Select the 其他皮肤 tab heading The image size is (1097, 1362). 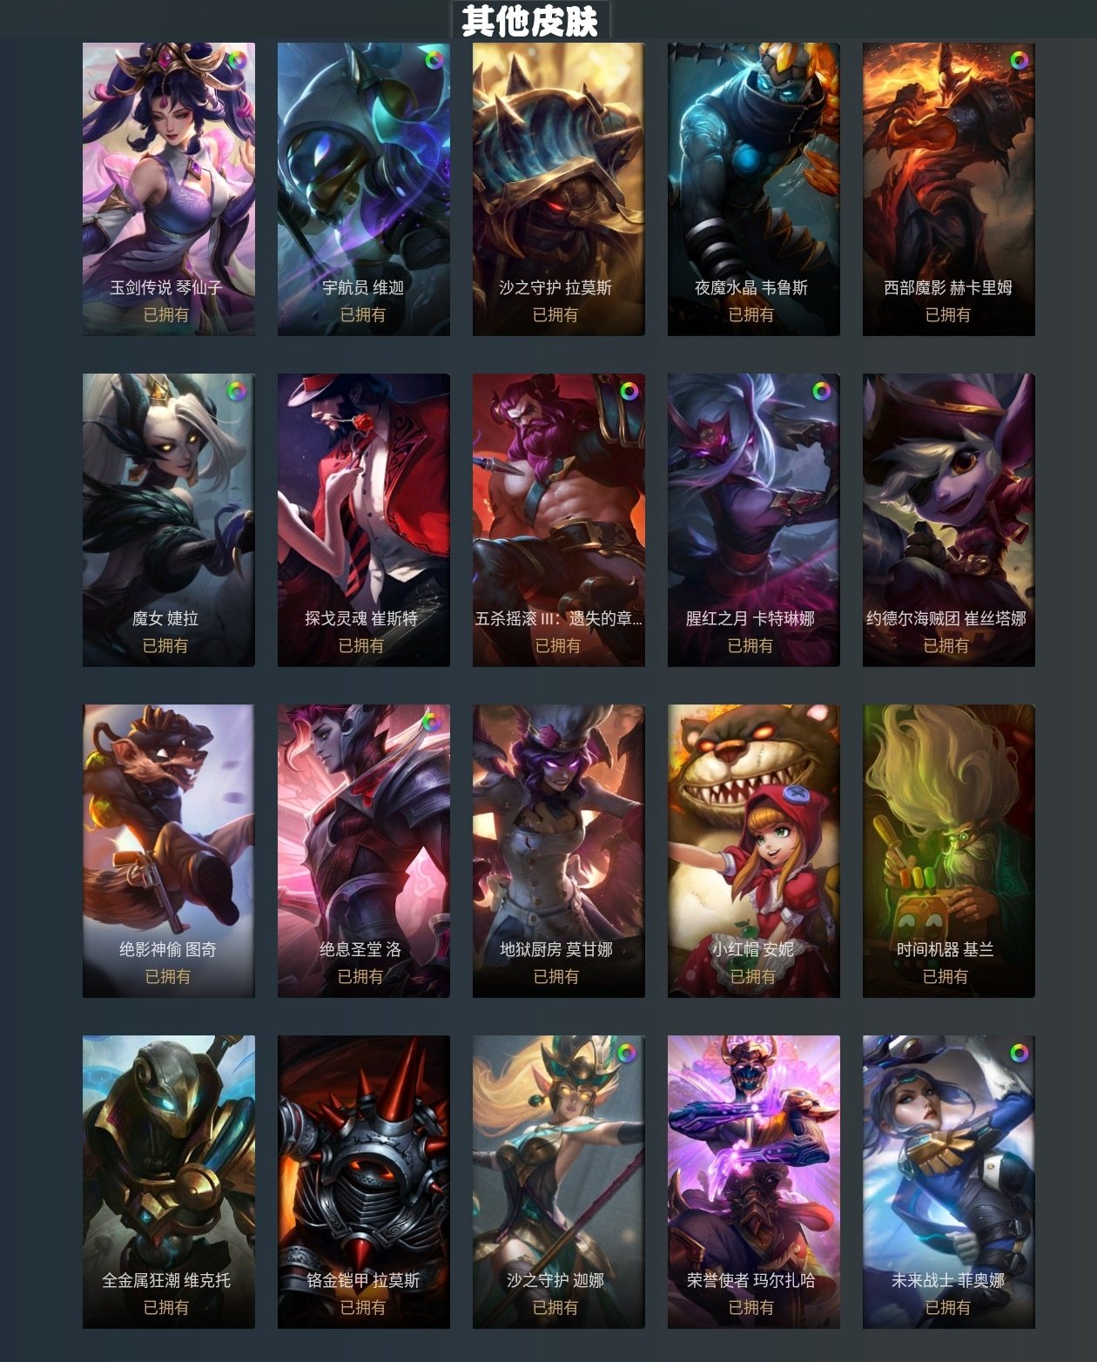tap(530, 21)
